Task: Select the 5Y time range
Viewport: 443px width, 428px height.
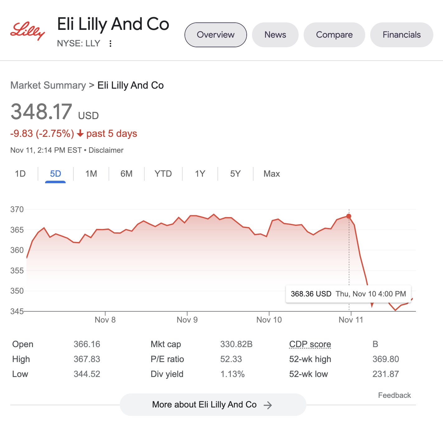Action: coord(235,174)
